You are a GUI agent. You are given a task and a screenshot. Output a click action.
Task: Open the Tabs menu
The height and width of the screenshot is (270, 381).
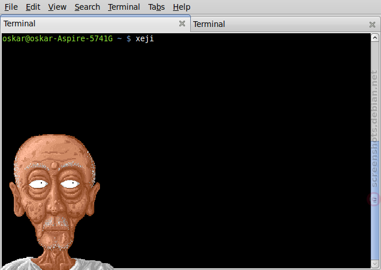(x=156, y=7)
